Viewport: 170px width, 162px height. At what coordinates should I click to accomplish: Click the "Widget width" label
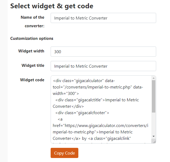coord(31,51)
